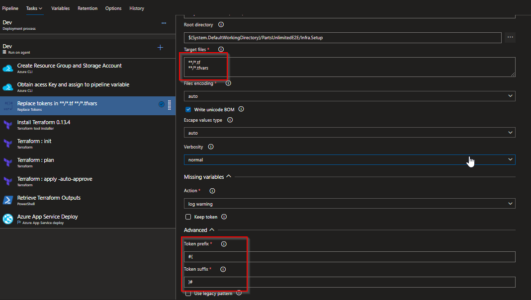Image resolution: width=531 pixels, height=300 pixels.
Task: Select Terraform : init task
Action: (88, 144)
